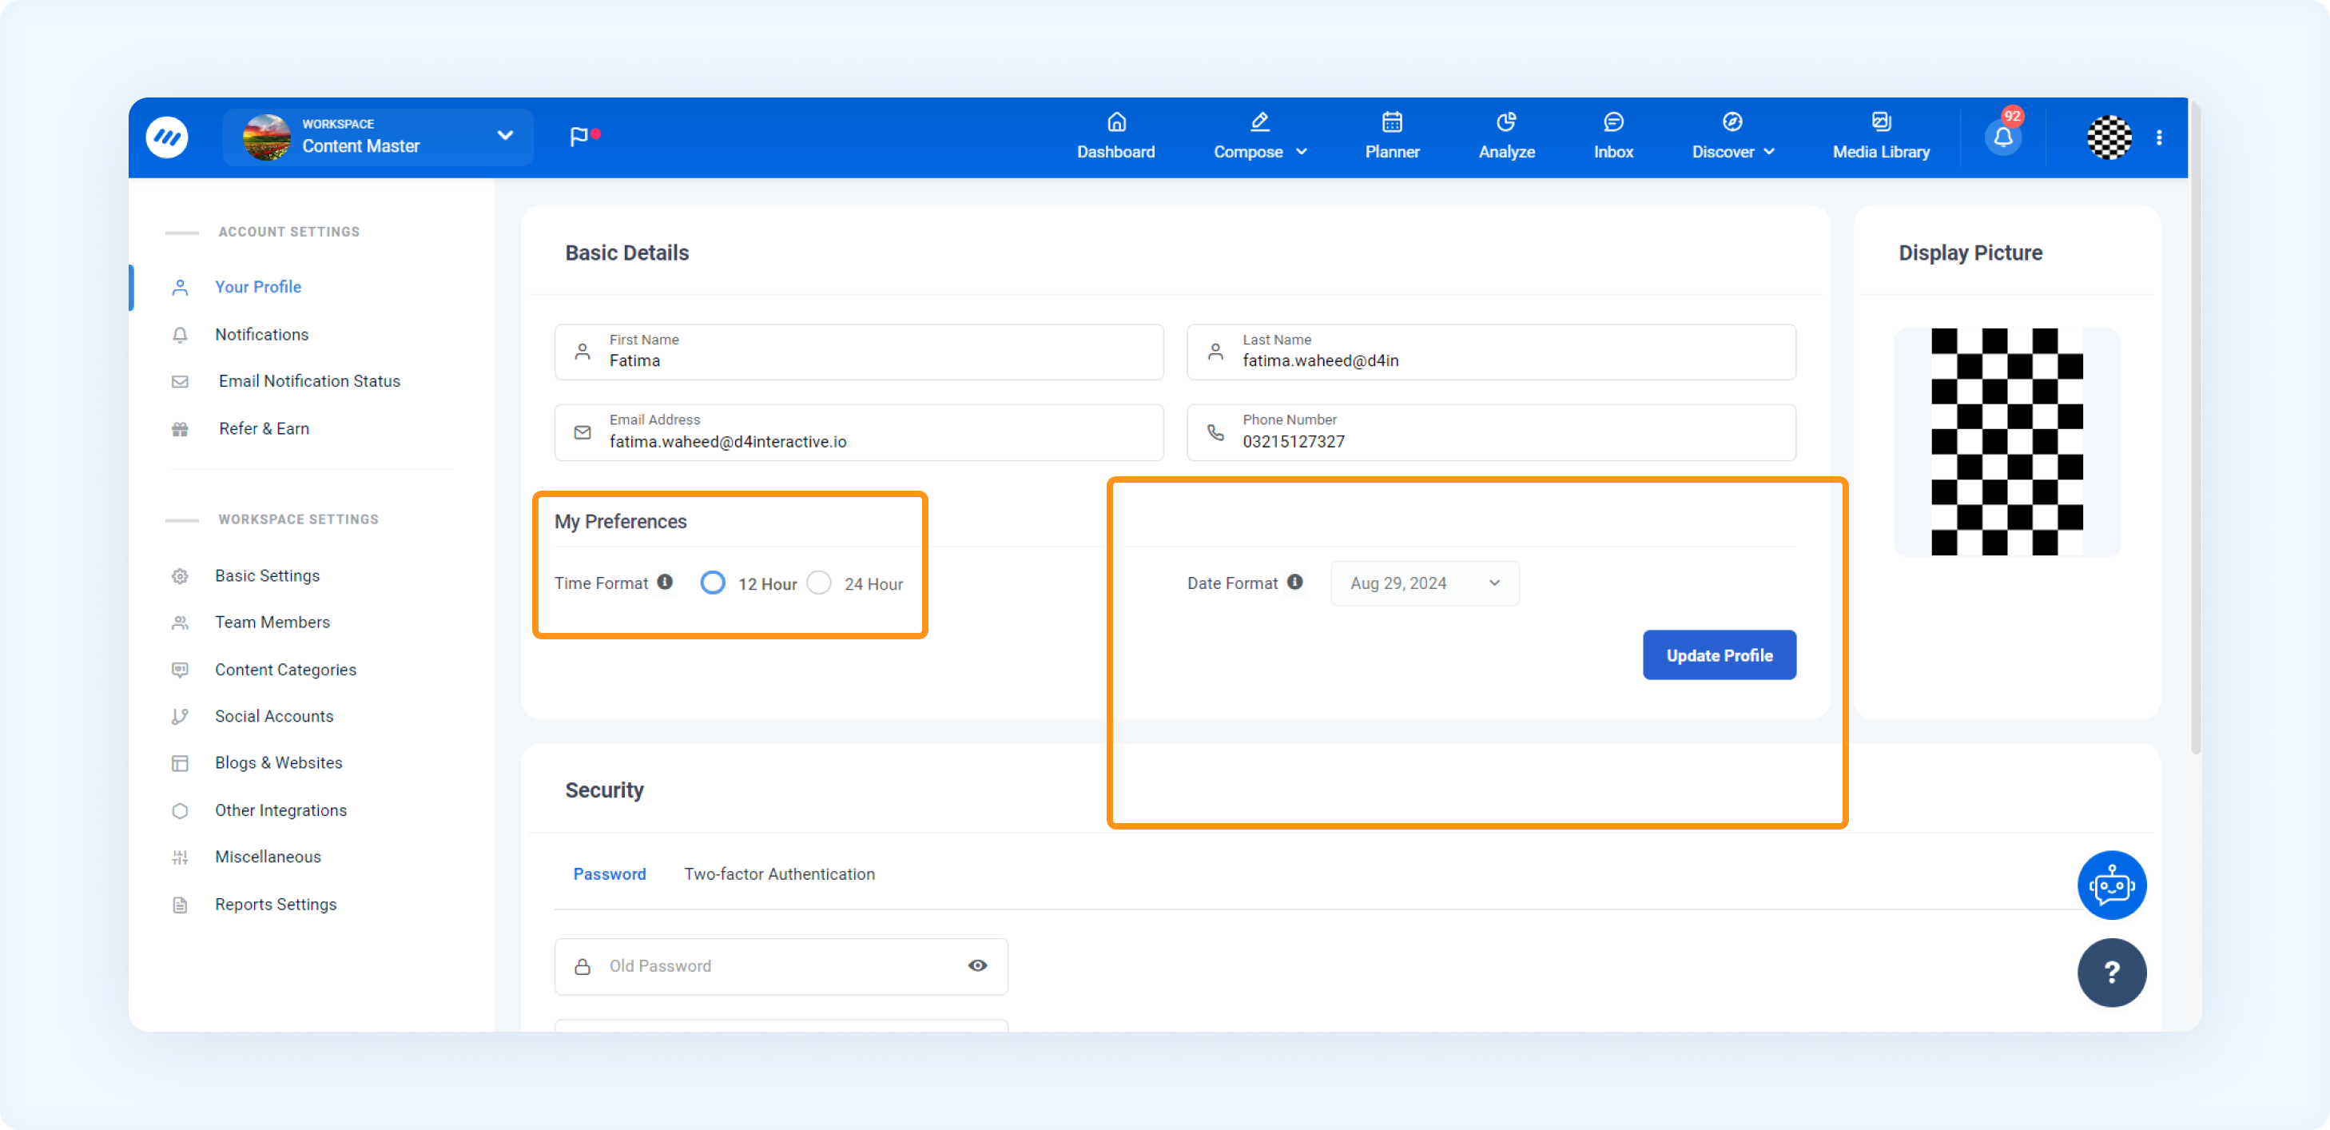Open the flag announcements icon

pyautogui.click(x=579, y=137)
